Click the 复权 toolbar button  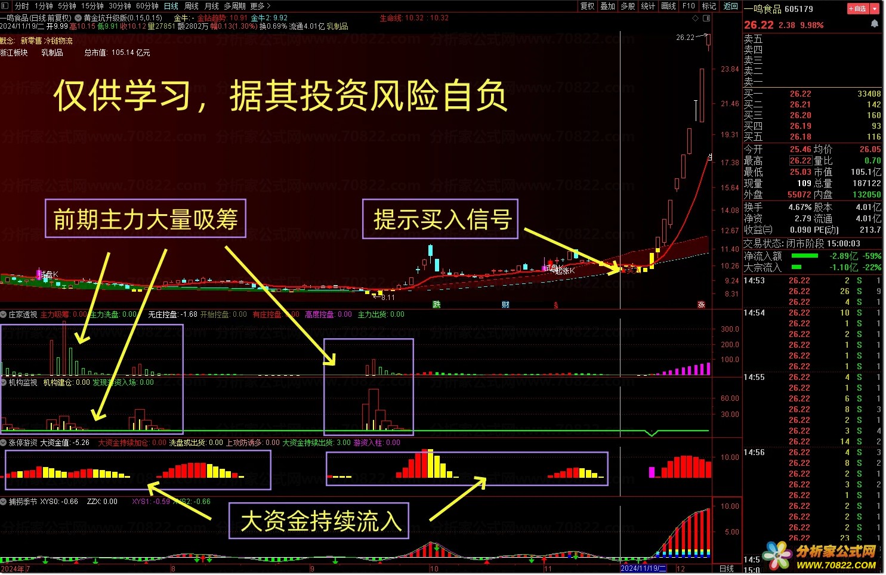click(588, 6)
